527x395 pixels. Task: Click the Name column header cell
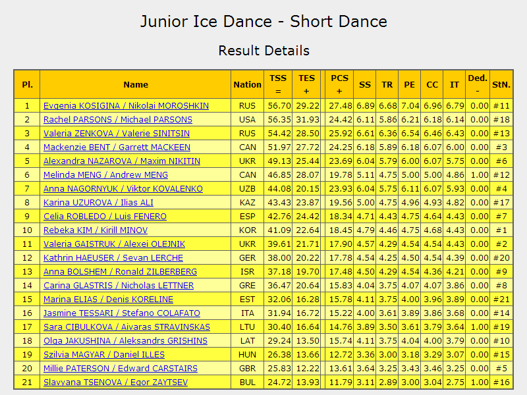[136, 84]
